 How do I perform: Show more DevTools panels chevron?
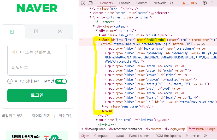[172, 3]
